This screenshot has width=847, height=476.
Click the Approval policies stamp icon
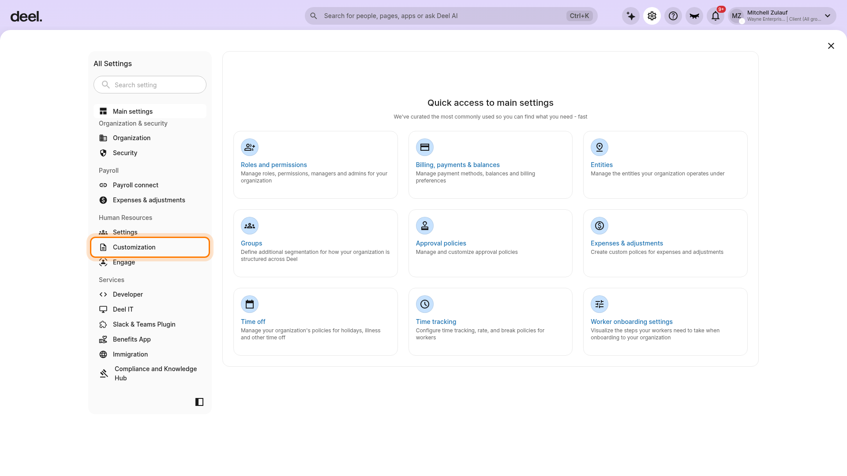point(425,226)
